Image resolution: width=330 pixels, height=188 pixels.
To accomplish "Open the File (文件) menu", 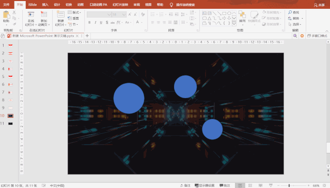I will 6,5.
